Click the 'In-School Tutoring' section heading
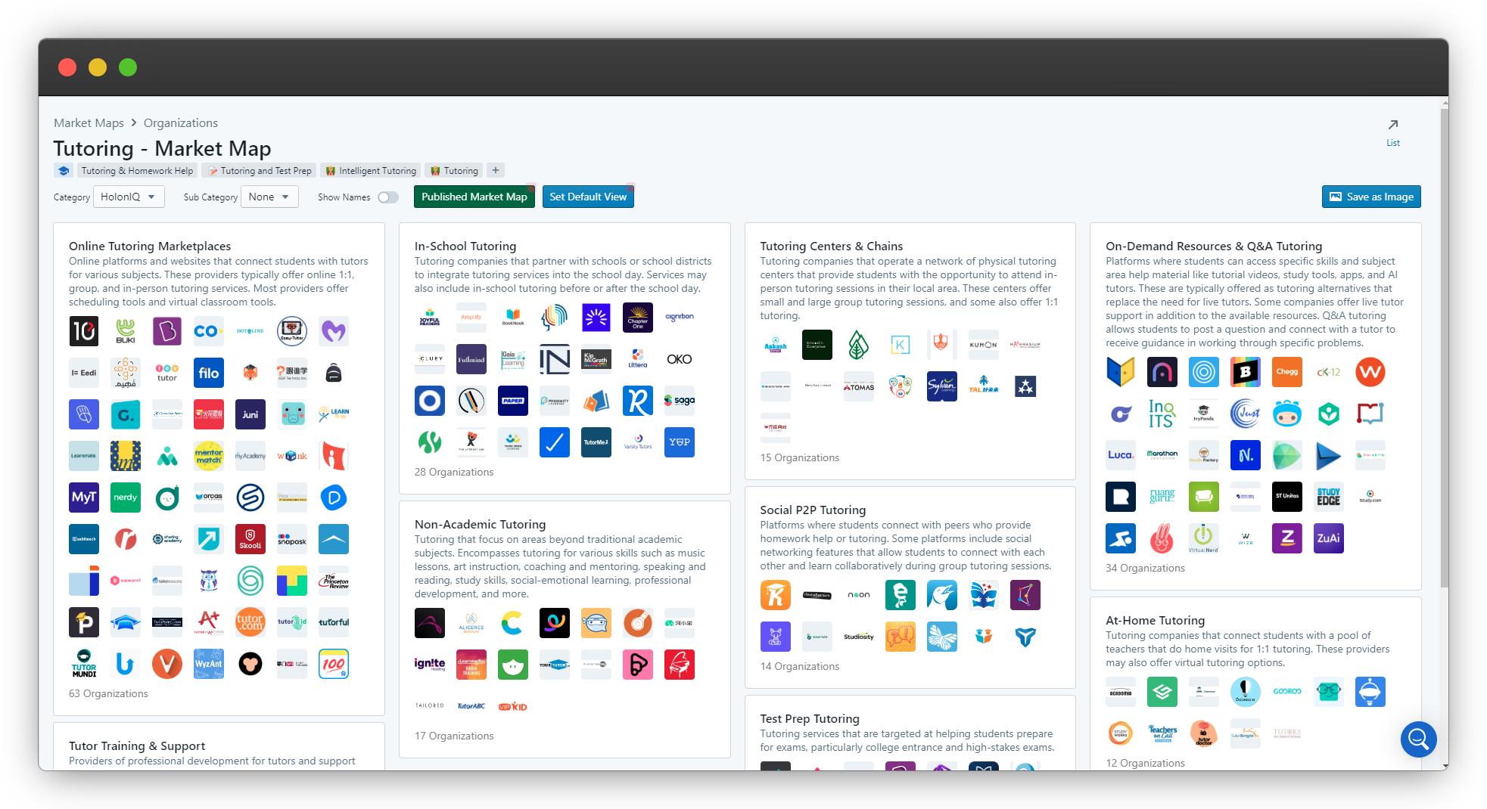This screenshot has width=1487, height=809. tap(465, 246)
